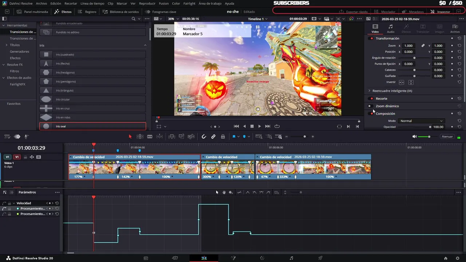Open the Archivo menu

[41, 3]
